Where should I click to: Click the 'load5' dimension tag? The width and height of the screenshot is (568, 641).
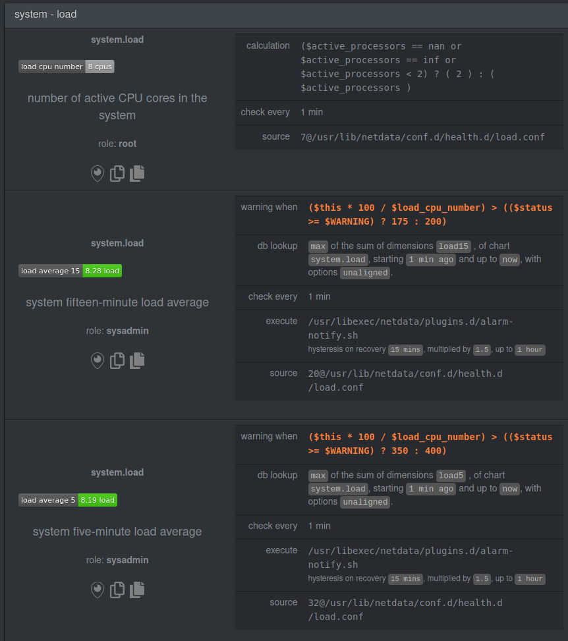[x=451, y=476]
